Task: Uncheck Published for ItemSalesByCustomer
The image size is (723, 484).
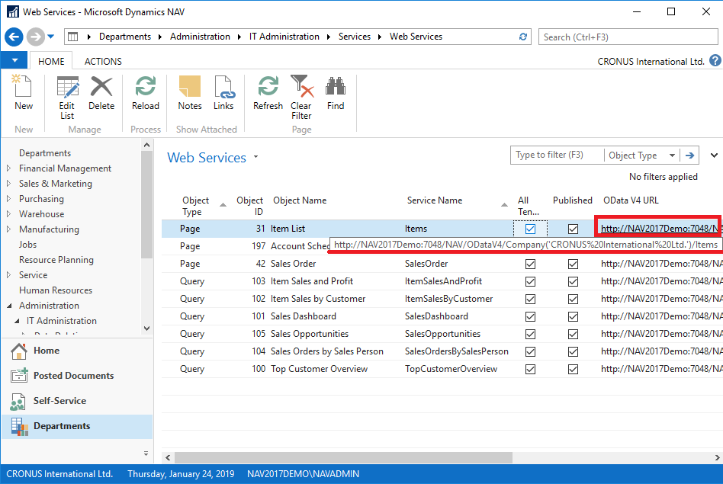Action: [x=574, y=299]
